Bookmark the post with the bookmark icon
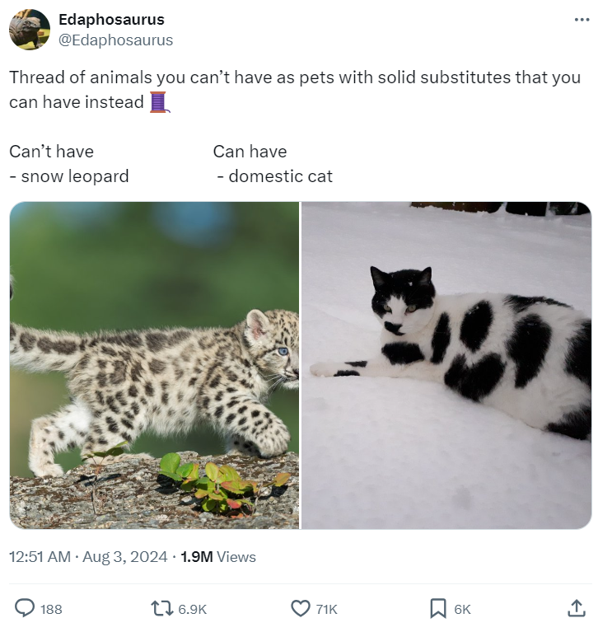The width and height of the screenshot is (598, 632). (438, 608)
